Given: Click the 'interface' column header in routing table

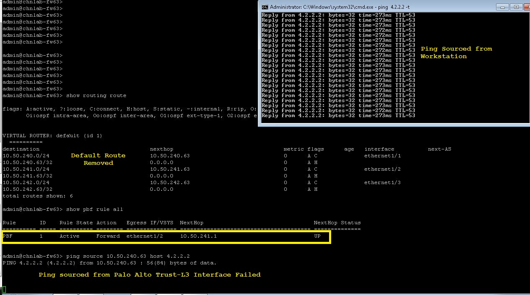Looking at the screenshot, I should coord(379,149).
